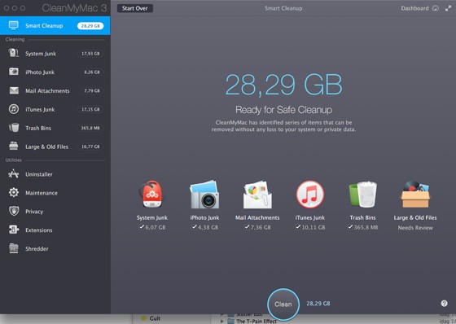Click the Shredder label in sidebar
456x324 pixels.
tap(37, 248)
